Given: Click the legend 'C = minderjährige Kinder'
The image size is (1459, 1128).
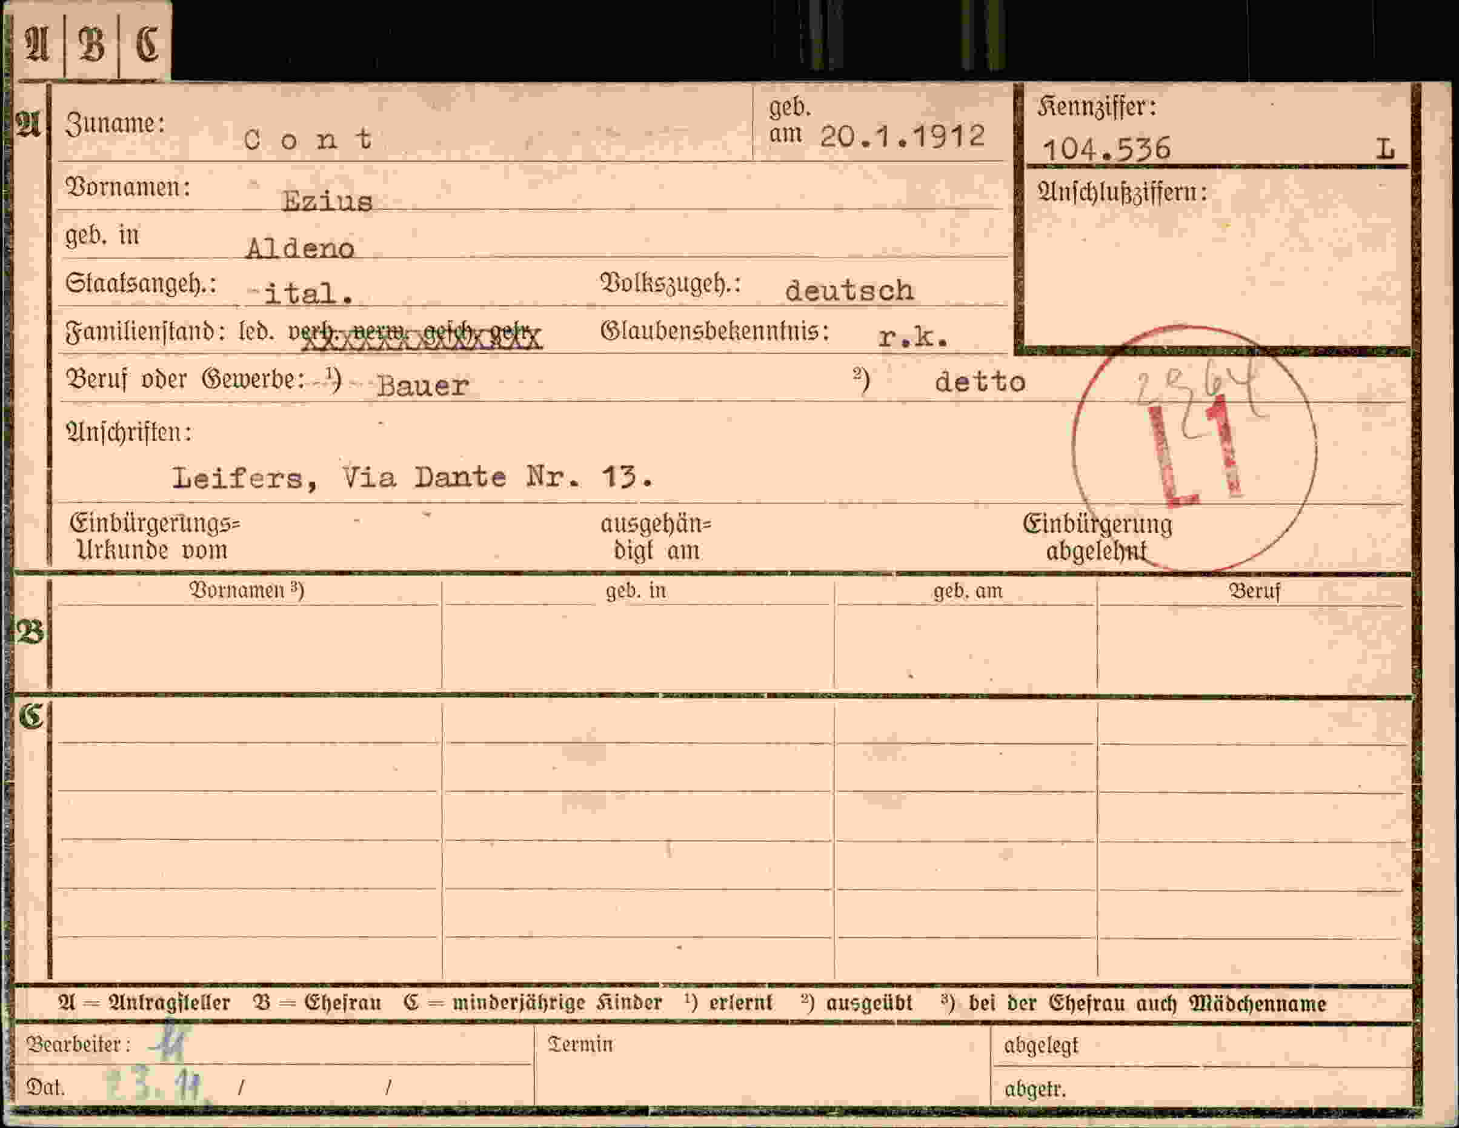Looking at the screenshot, I should [533, 1003].
